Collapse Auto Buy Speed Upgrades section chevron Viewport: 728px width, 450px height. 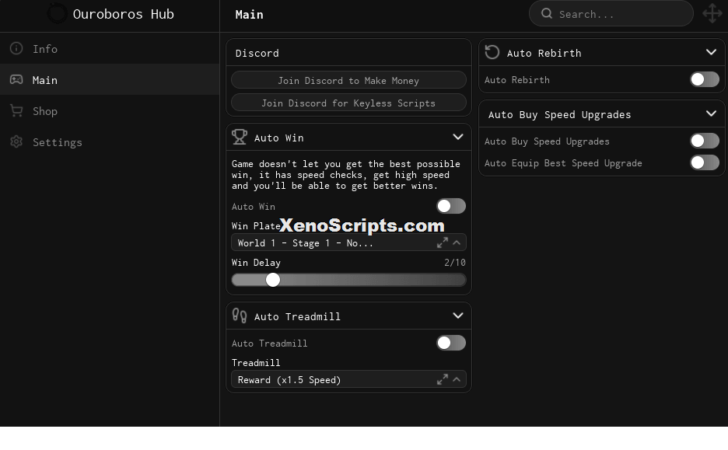click(x=711, y=113)
